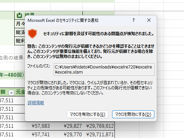Click the file path field showing excelre.xlam

coord(104,70)
